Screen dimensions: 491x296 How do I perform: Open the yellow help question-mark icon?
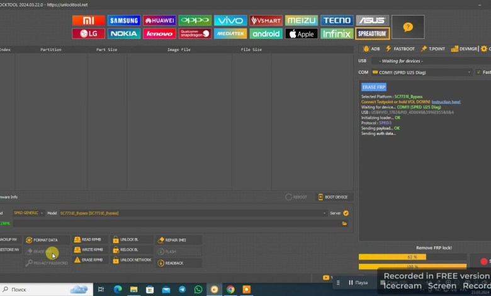[x=407, y=27]
